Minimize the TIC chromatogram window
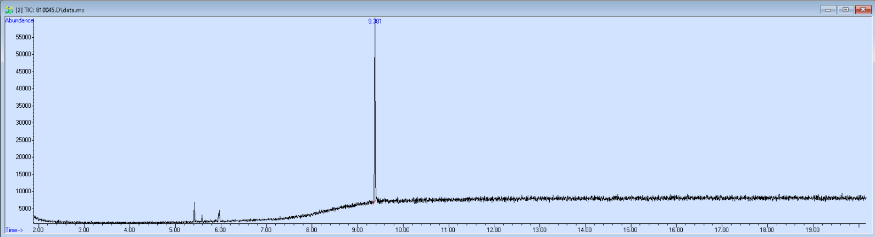Screen dimensions: 875x237 [x=828, y=9]
